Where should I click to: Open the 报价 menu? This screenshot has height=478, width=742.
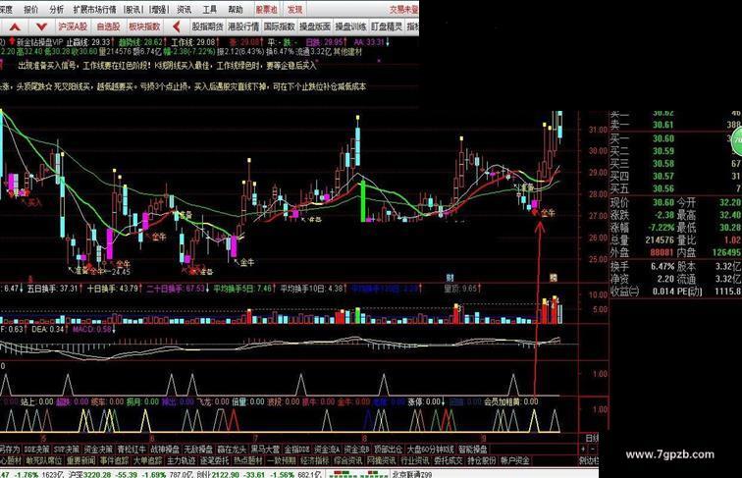pyautogui.click(x=31, y=9)
